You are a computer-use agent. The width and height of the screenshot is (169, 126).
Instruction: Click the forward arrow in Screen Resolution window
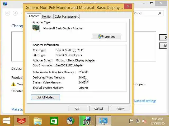(15, 13)
